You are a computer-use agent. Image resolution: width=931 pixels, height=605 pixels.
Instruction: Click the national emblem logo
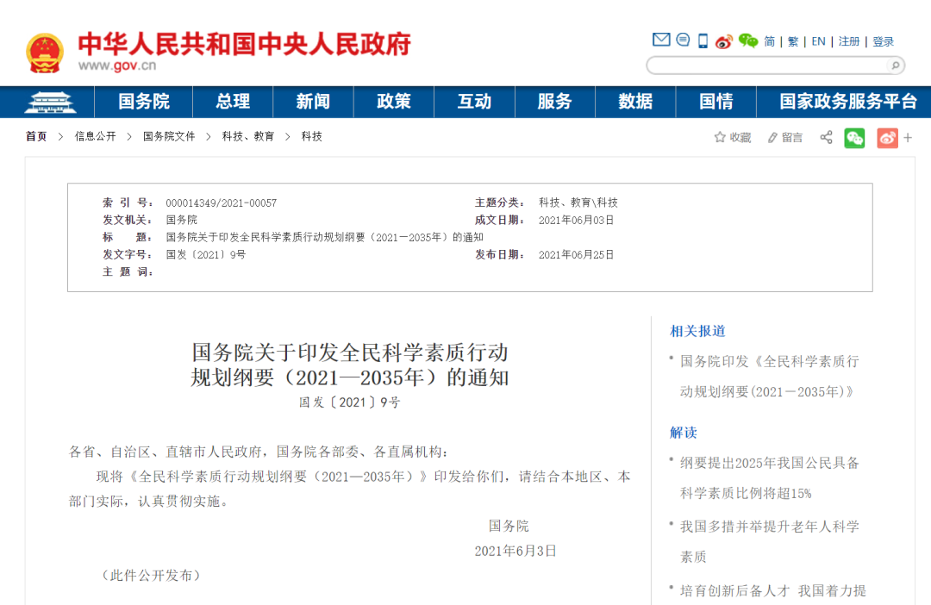pos(44,50)
